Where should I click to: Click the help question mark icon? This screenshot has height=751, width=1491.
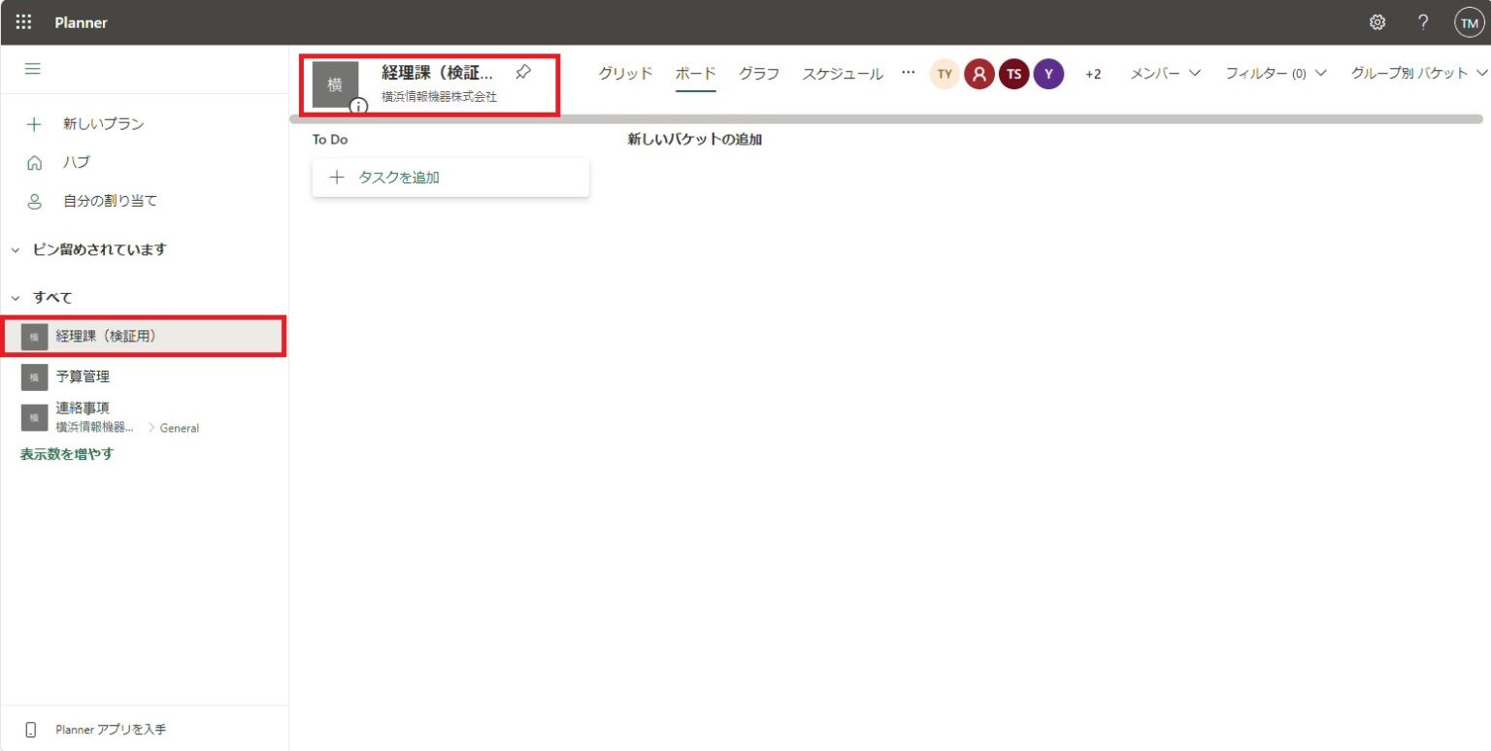click(x=1423, y=22)
